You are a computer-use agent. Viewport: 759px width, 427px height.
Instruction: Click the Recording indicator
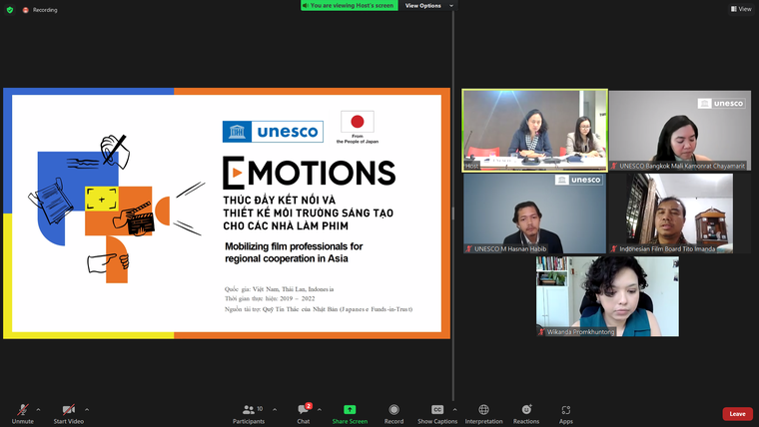coord(40,10)
